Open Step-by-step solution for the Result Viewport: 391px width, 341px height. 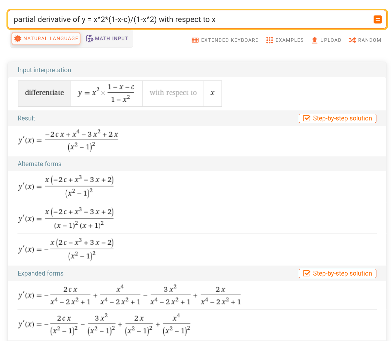tap(337, 119)
